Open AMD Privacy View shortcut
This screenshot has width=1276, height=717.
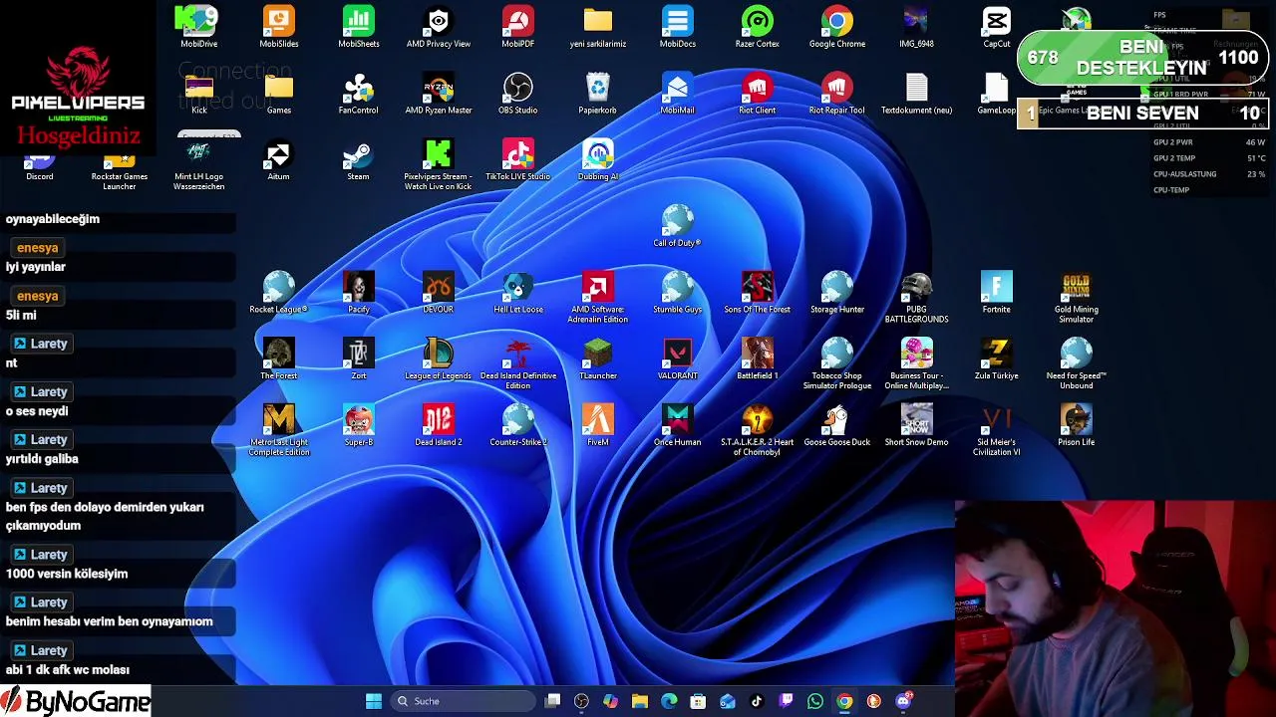(439, 27)
